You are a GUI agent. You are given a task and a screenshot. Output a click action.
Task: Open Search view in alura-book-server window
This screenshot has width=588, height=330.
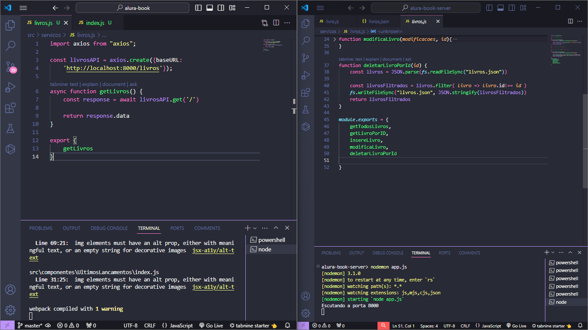point(306,40)
